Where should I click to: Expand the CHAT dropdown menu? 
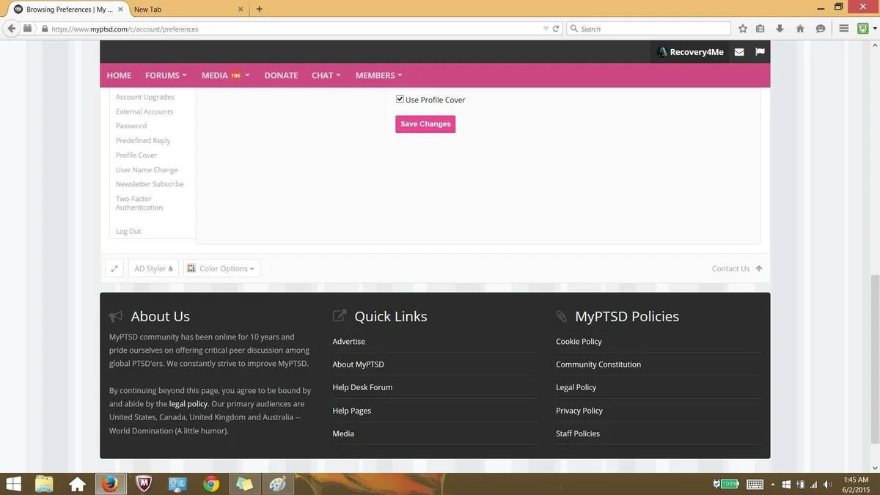click(326, 76)
